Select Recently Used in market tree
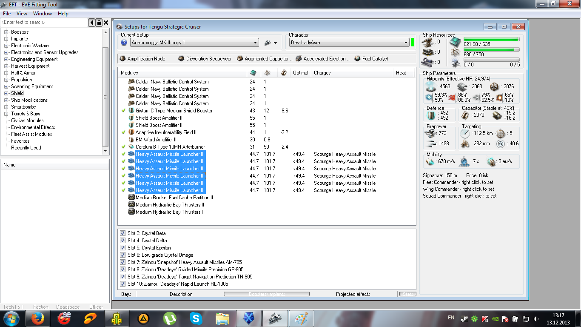This screenshot has width=581, height=327. 26,148
